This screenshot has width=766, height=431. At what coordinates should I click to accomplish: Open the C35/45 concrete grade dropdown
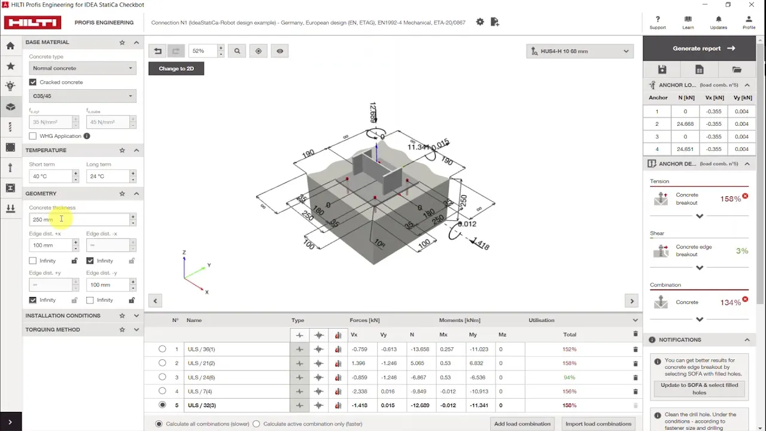click(83, 96)
